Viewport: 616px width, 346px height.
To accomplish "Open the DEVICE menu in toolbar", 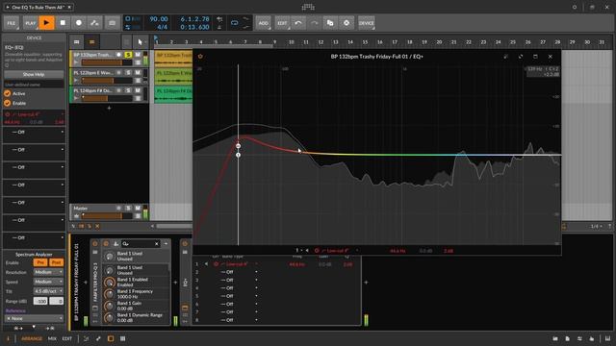I will [367, 23].
